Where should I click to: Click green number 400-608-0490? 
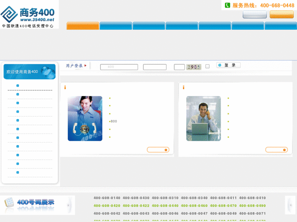(x=252, y=206)
